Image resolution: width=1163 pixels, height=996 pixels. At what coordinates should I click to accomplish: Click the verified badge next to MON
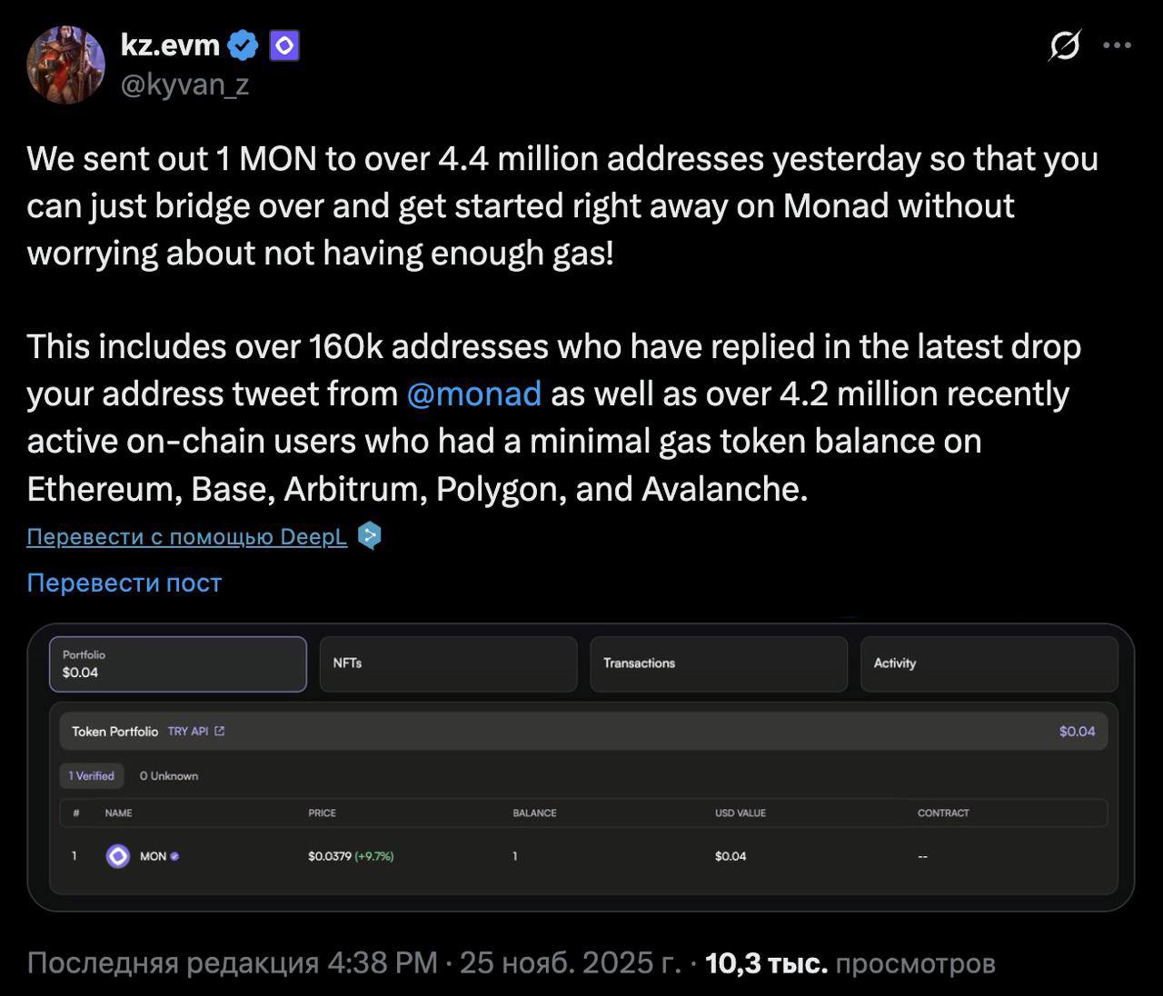pyautogui.click(x=174, y=856)
